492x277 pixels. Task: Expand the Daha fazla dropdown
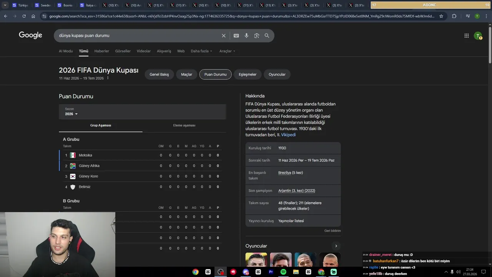(201, 51)
